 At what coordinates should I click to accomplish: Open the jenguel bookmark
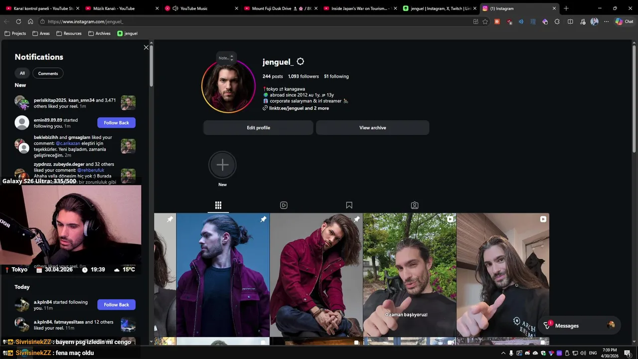pyautogui.click(x=127, y=33)
